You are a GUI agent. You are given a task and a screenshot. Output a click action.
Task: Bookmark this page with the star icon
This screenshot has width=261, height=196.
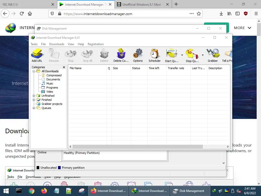coord(199,14)
